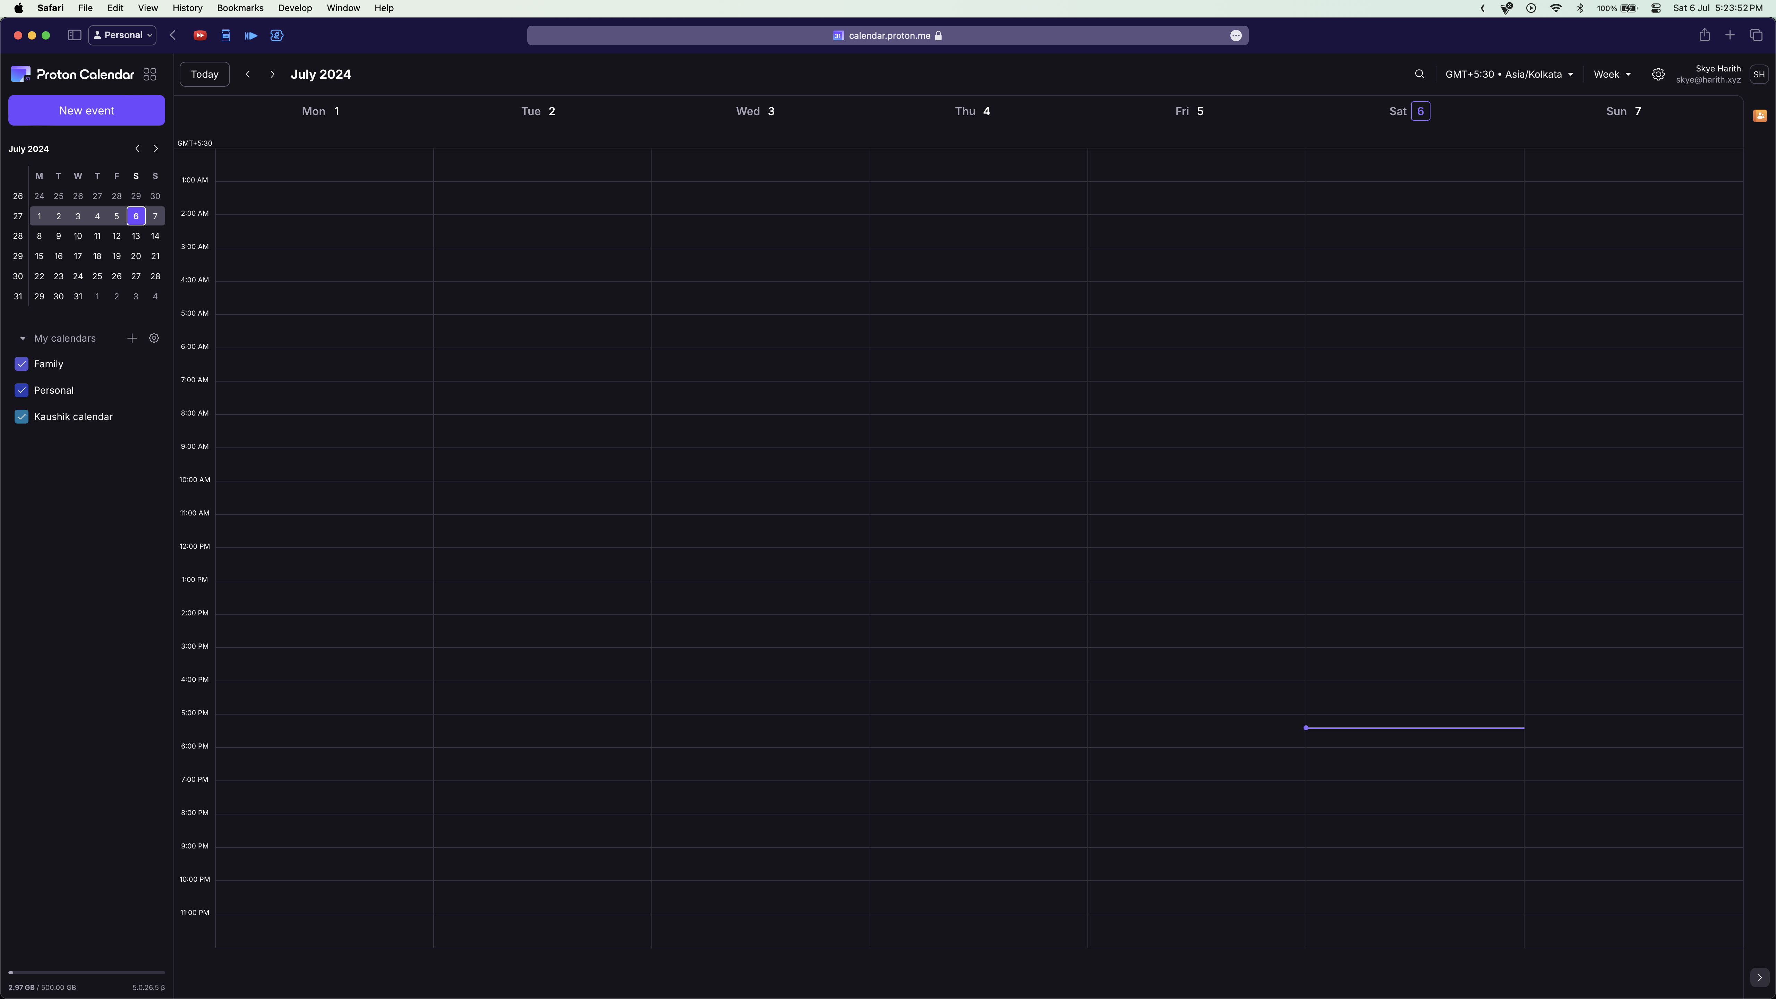1776x999 pixels.
Task: Collapse the My calendars section
Action: (23, 339)
